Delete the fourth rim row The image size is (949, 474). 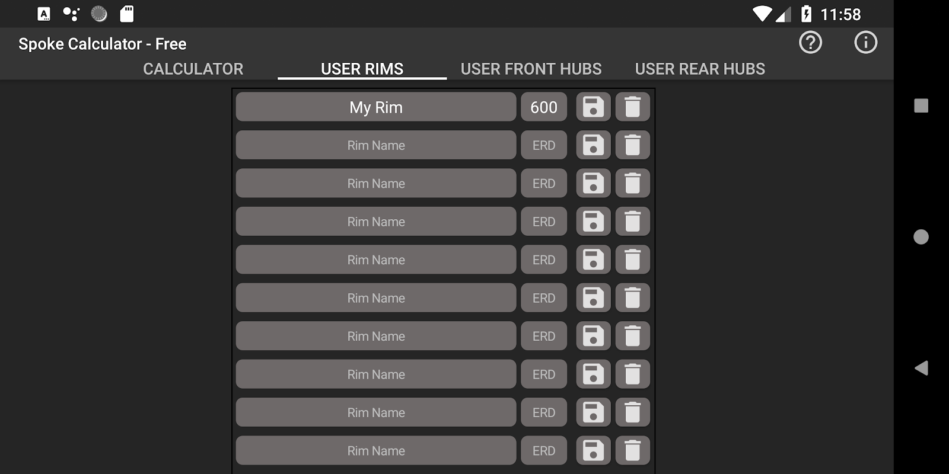[x=632, y=222]
